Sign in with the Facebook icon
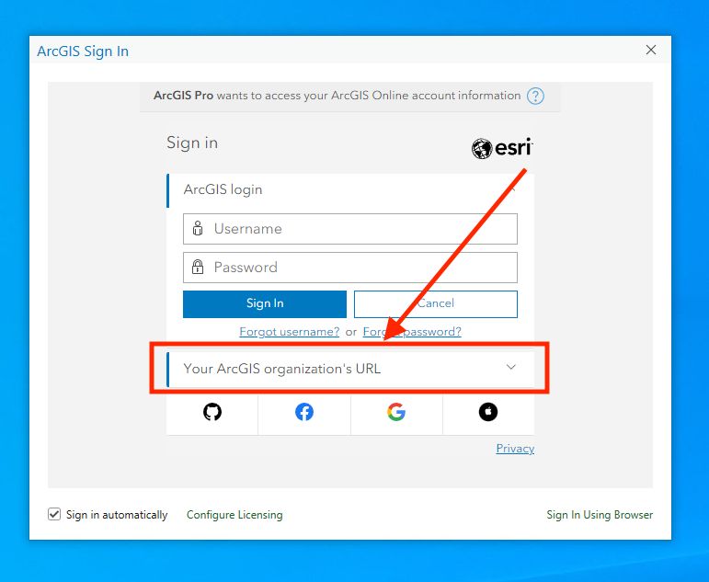 click(x=304, y=412)
